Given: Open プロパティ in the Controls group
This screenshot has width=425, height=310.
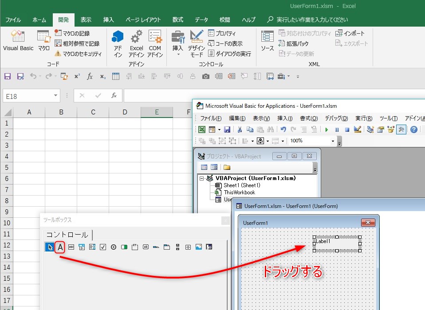Looking at the screenshot, I should pos(222,33).
